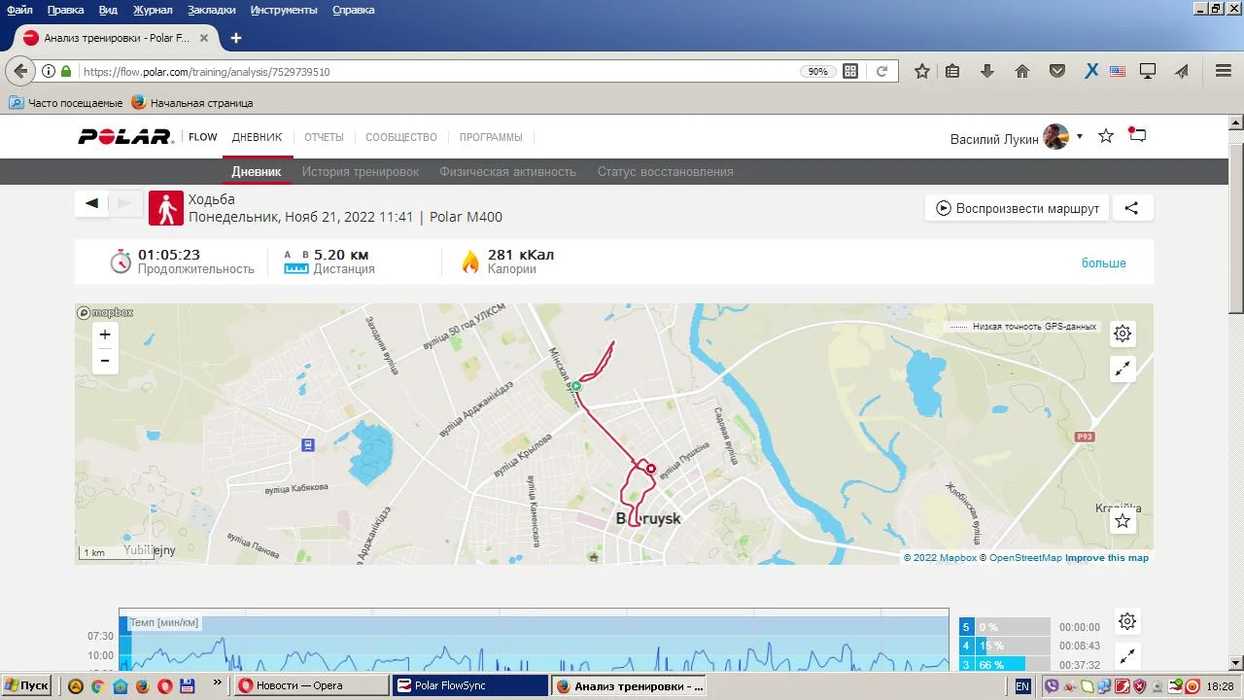1244x700 pixels.
Task: Save page to Pocket
Action: 1057,71
